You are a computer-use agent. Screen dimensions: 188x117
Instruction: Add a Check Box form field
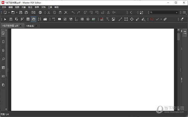(65, 19)
